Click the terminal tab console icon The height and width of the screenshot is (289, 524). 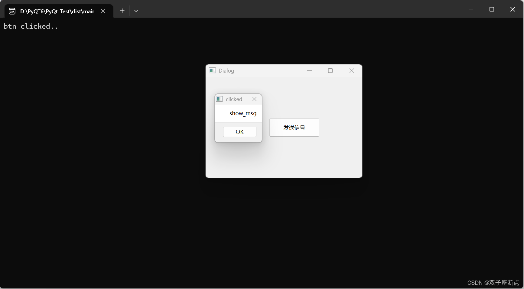(12, 11)
